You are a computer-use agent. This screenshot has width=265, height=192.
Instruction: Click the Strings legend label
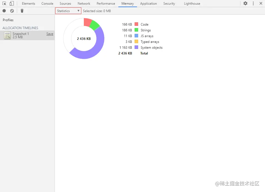click(146, 30)
